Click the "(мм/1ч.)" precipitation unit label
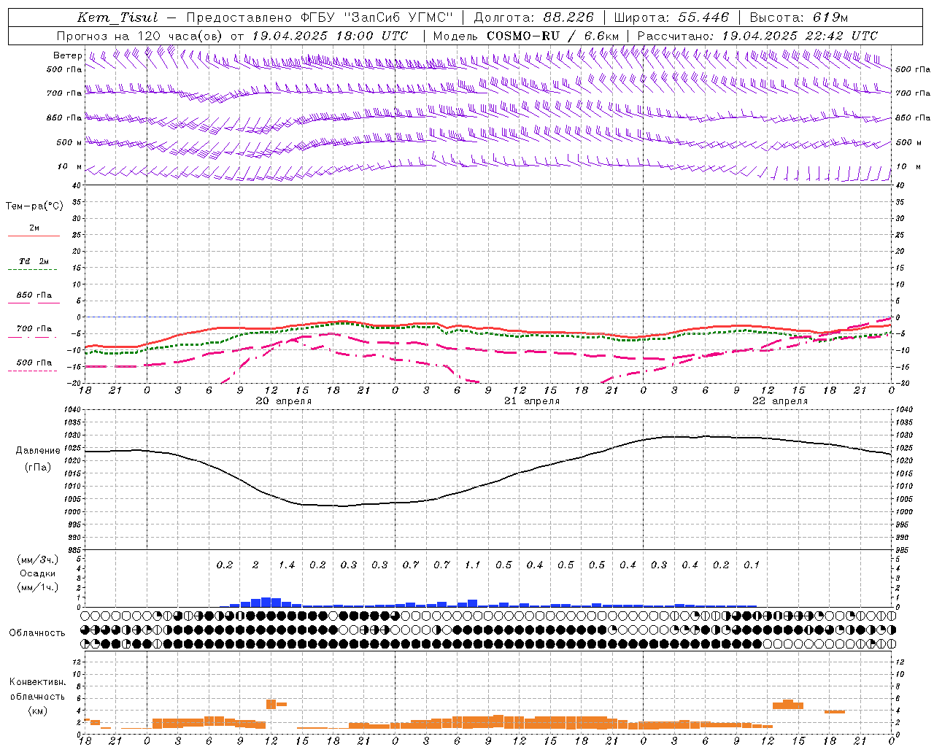 tap(38, 587)
